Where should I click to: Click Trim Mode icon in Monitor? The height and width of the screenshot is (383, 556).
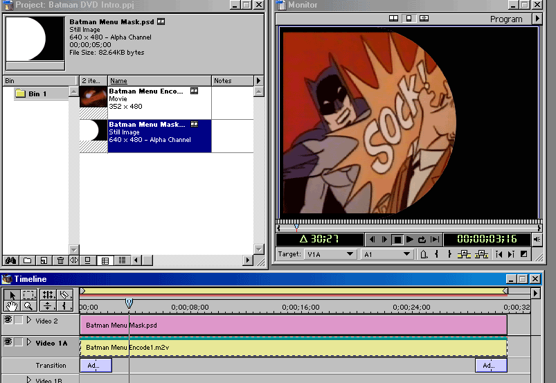click(x=424, y=19)
